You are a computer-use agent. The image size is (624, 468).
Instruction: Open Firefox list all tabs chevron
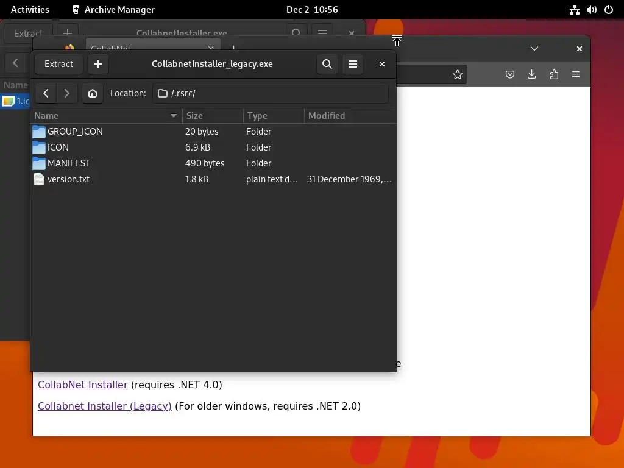[x=534, y=49]
